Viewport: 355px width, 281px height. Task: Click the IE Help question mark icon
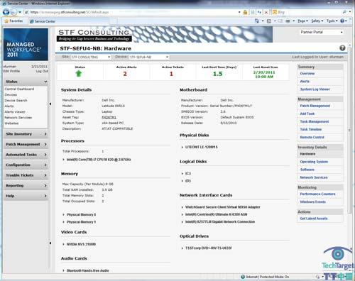[x=342, y=21]
